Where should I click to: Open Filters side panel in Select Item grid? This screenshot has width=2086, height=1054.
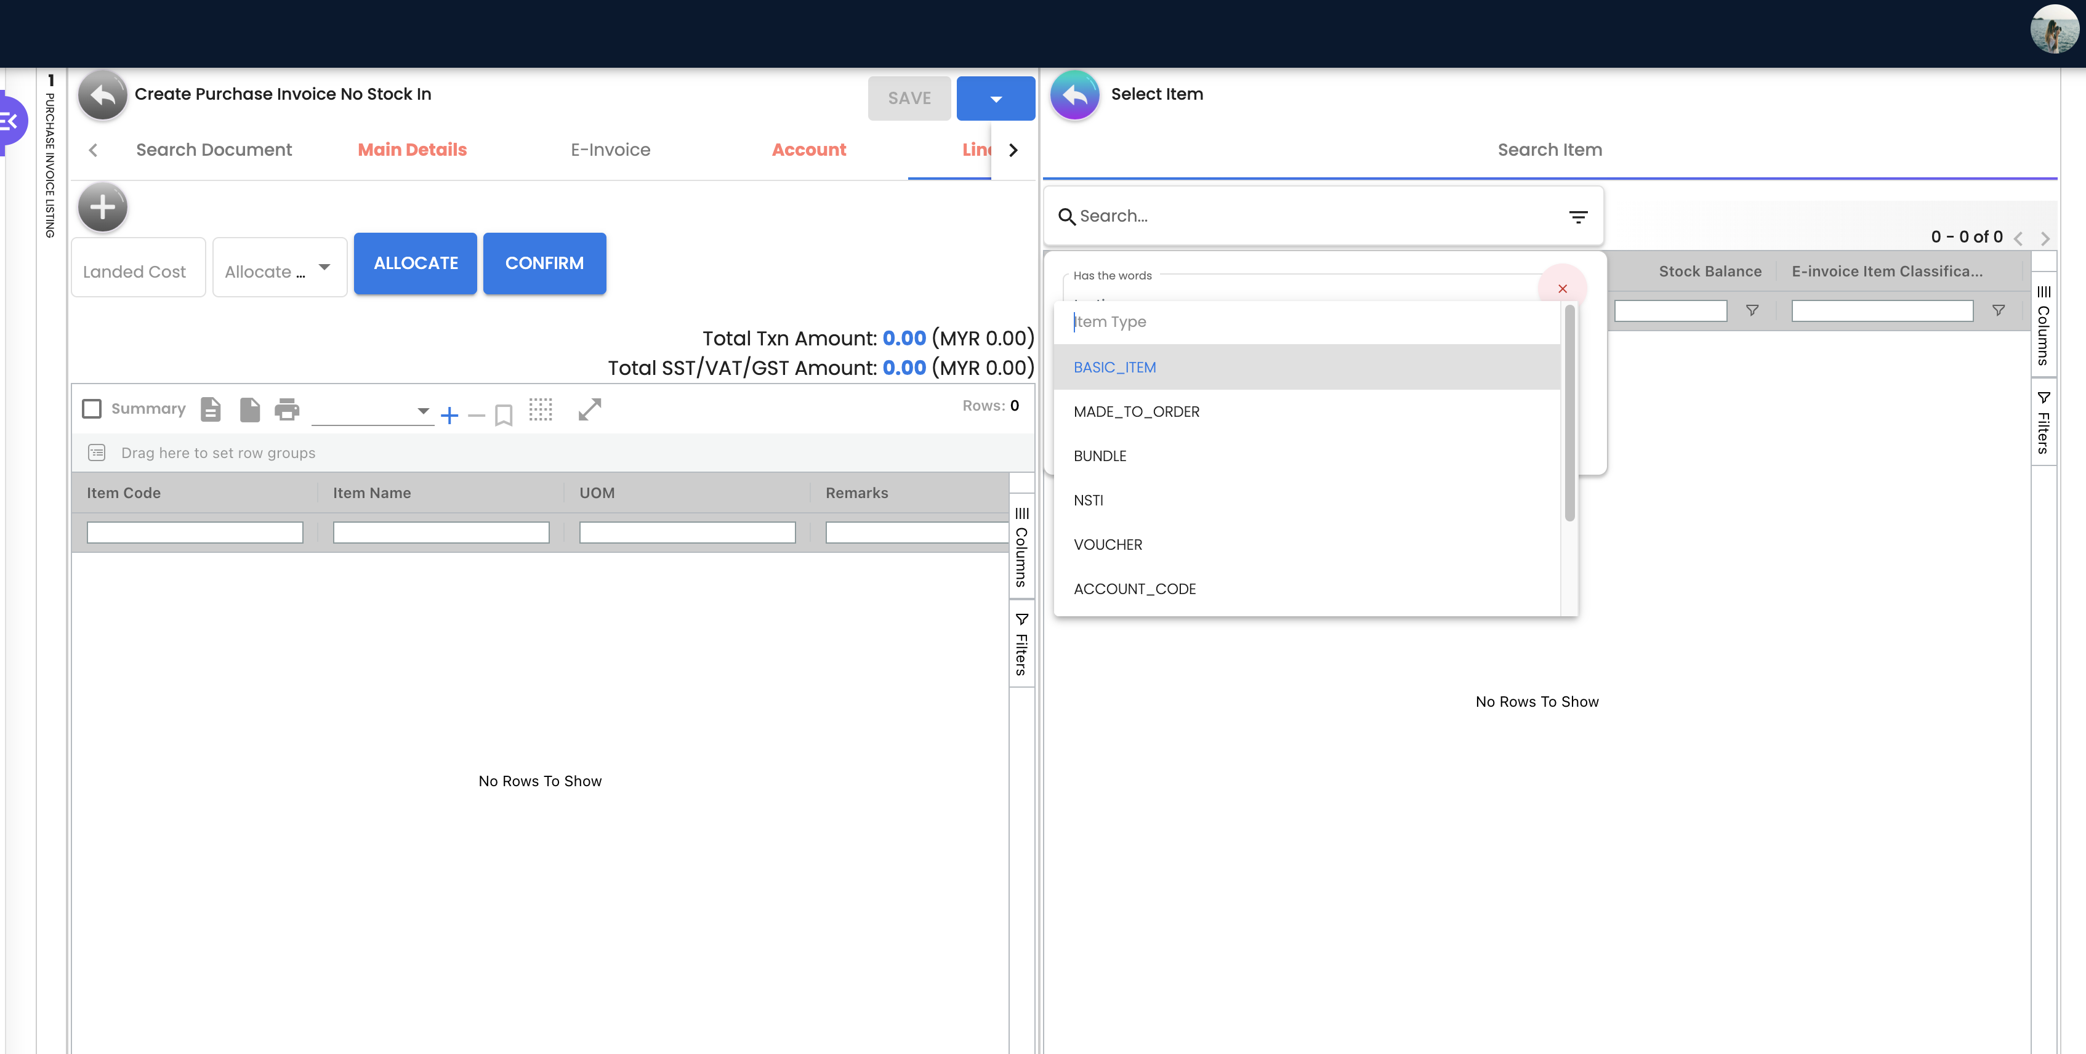[x=2044, y=422]
